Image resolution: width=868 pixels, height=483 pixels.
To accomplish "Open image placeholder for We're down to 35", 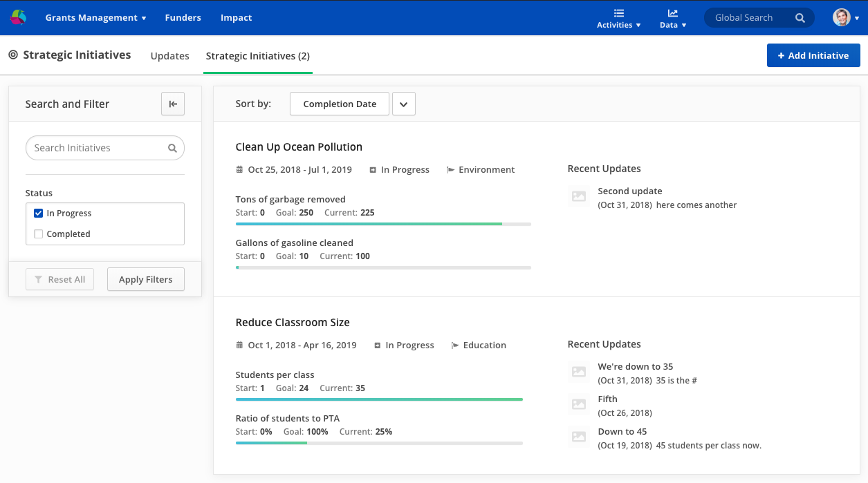I will 579,372.
